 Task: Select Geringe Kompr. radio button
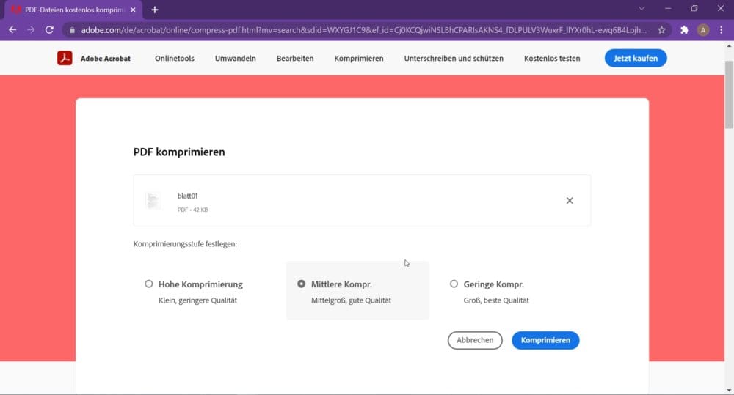pos(454,284)
